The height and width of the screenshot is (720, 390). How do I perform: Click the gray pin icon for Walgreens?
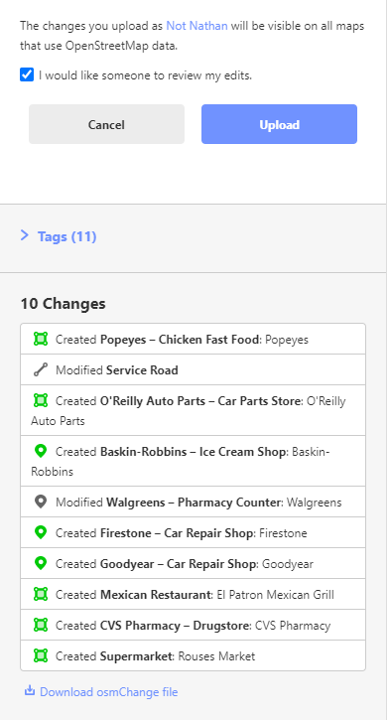(x=41, y=502)
